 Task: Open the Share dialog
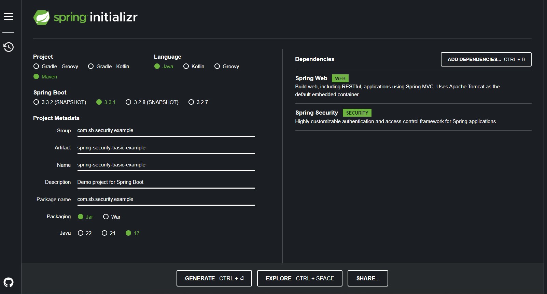[368, 278]
